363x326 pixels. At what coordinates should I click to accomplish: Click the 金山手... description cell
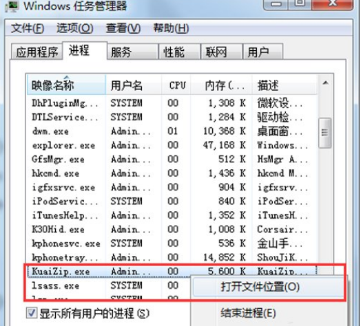(x=280, y=243)
